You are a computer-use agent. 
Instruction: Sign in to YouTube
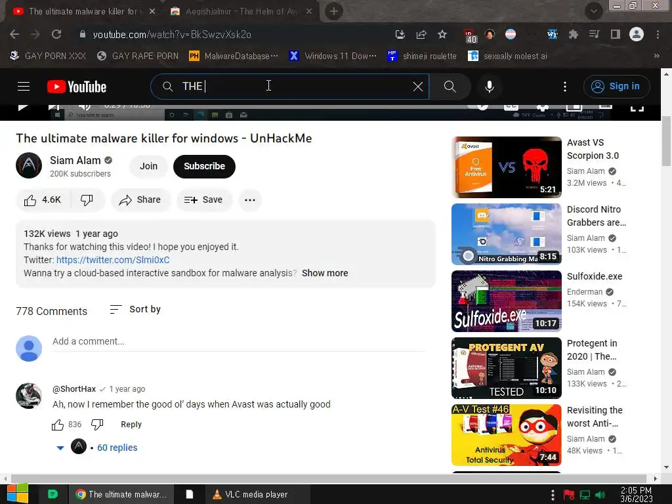[616, 87]
